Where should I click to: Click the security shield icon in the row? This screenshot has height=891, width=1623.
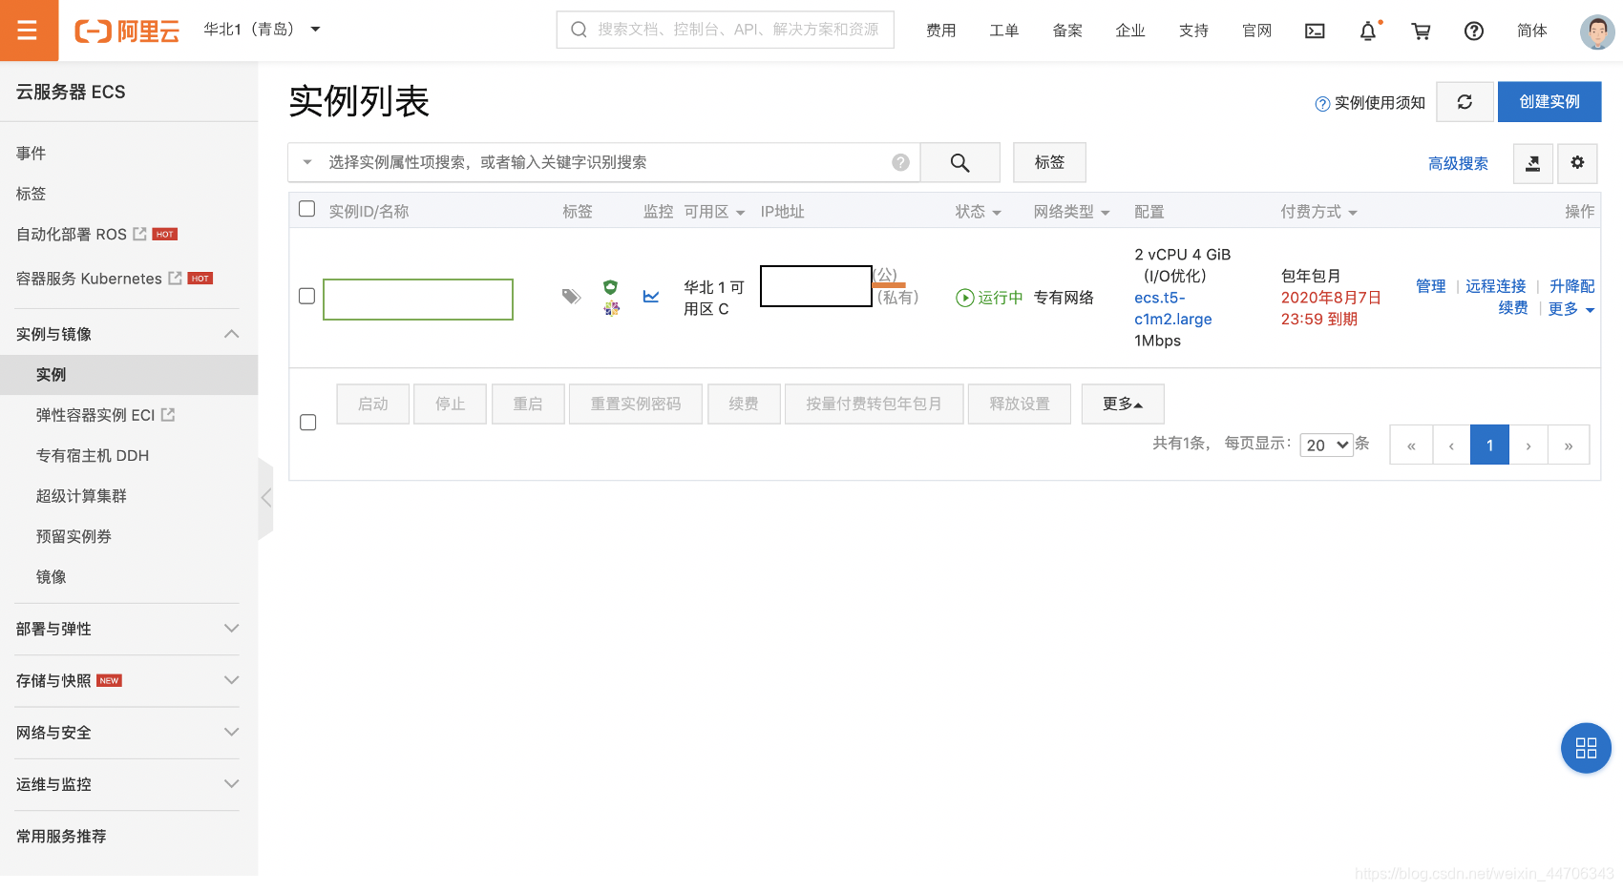click(x=610, y=286)
